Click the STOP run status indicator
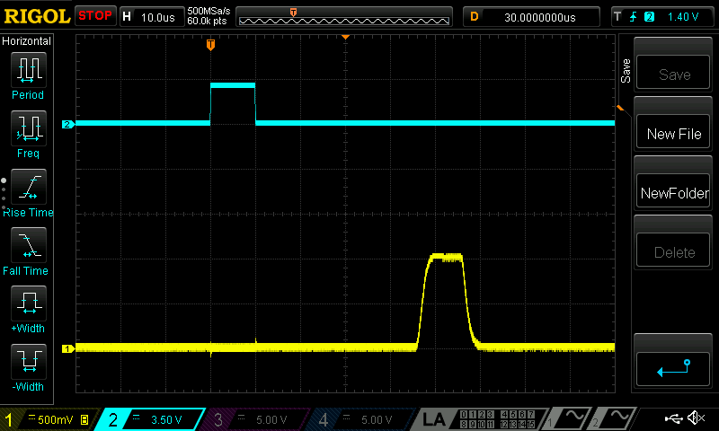 [x=95, y=16]
